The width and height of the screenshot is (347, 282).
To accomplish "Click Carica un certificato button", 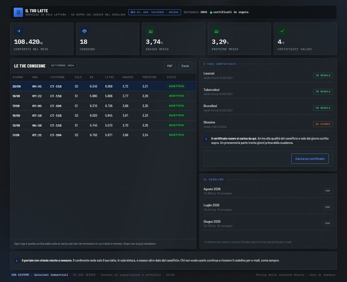I will coord(310,158).
